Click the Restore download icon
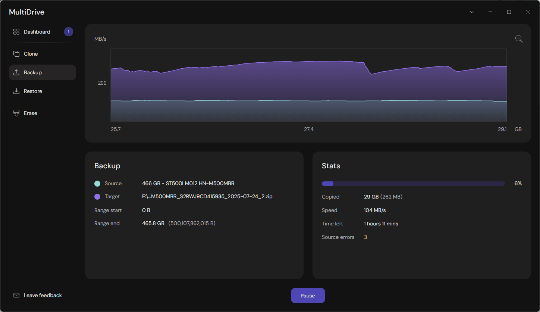 tap(16, 91)
